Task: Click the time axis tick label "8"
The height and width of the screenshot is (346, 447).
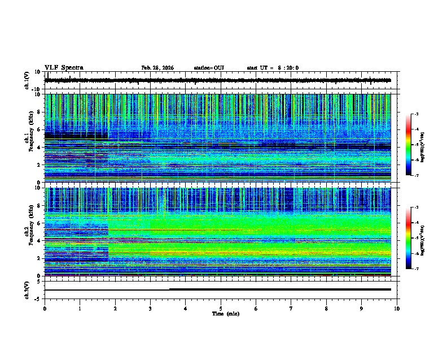Action: coord(326,309)
